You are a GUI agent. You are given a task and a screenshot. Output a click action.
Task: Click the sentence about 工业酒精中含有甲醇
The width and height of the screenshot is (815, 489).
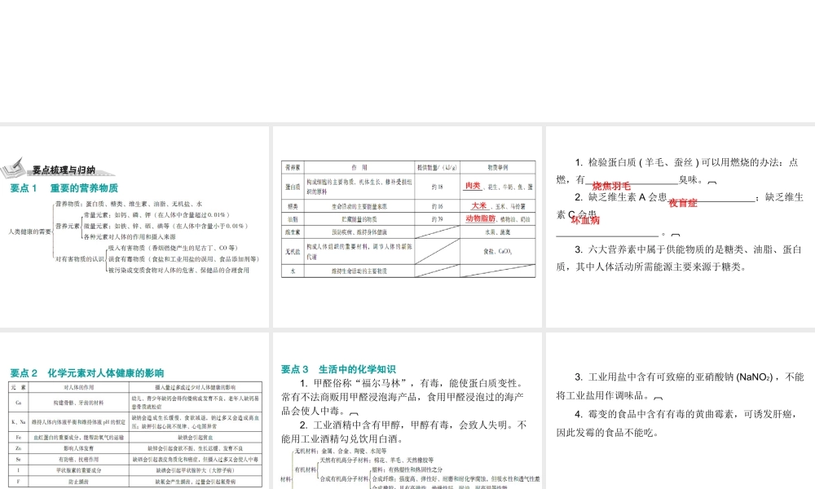404,432
